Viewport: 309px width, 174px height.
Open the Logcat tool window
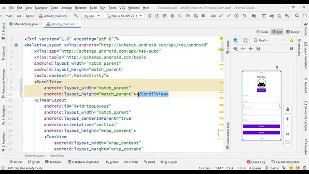(169, 162)
